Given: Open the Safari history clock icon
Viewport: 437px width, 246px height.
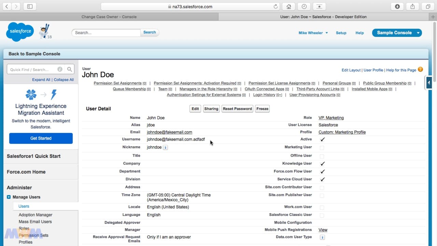Looking at the screenshot, I should point(304,6).
